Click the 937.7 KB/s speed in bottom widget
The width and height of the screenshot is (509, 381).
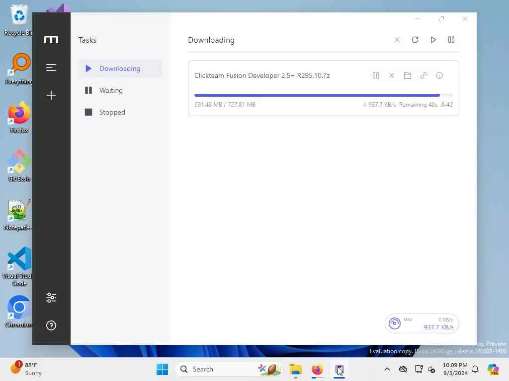pyautogui.click(x=438, y=327)
